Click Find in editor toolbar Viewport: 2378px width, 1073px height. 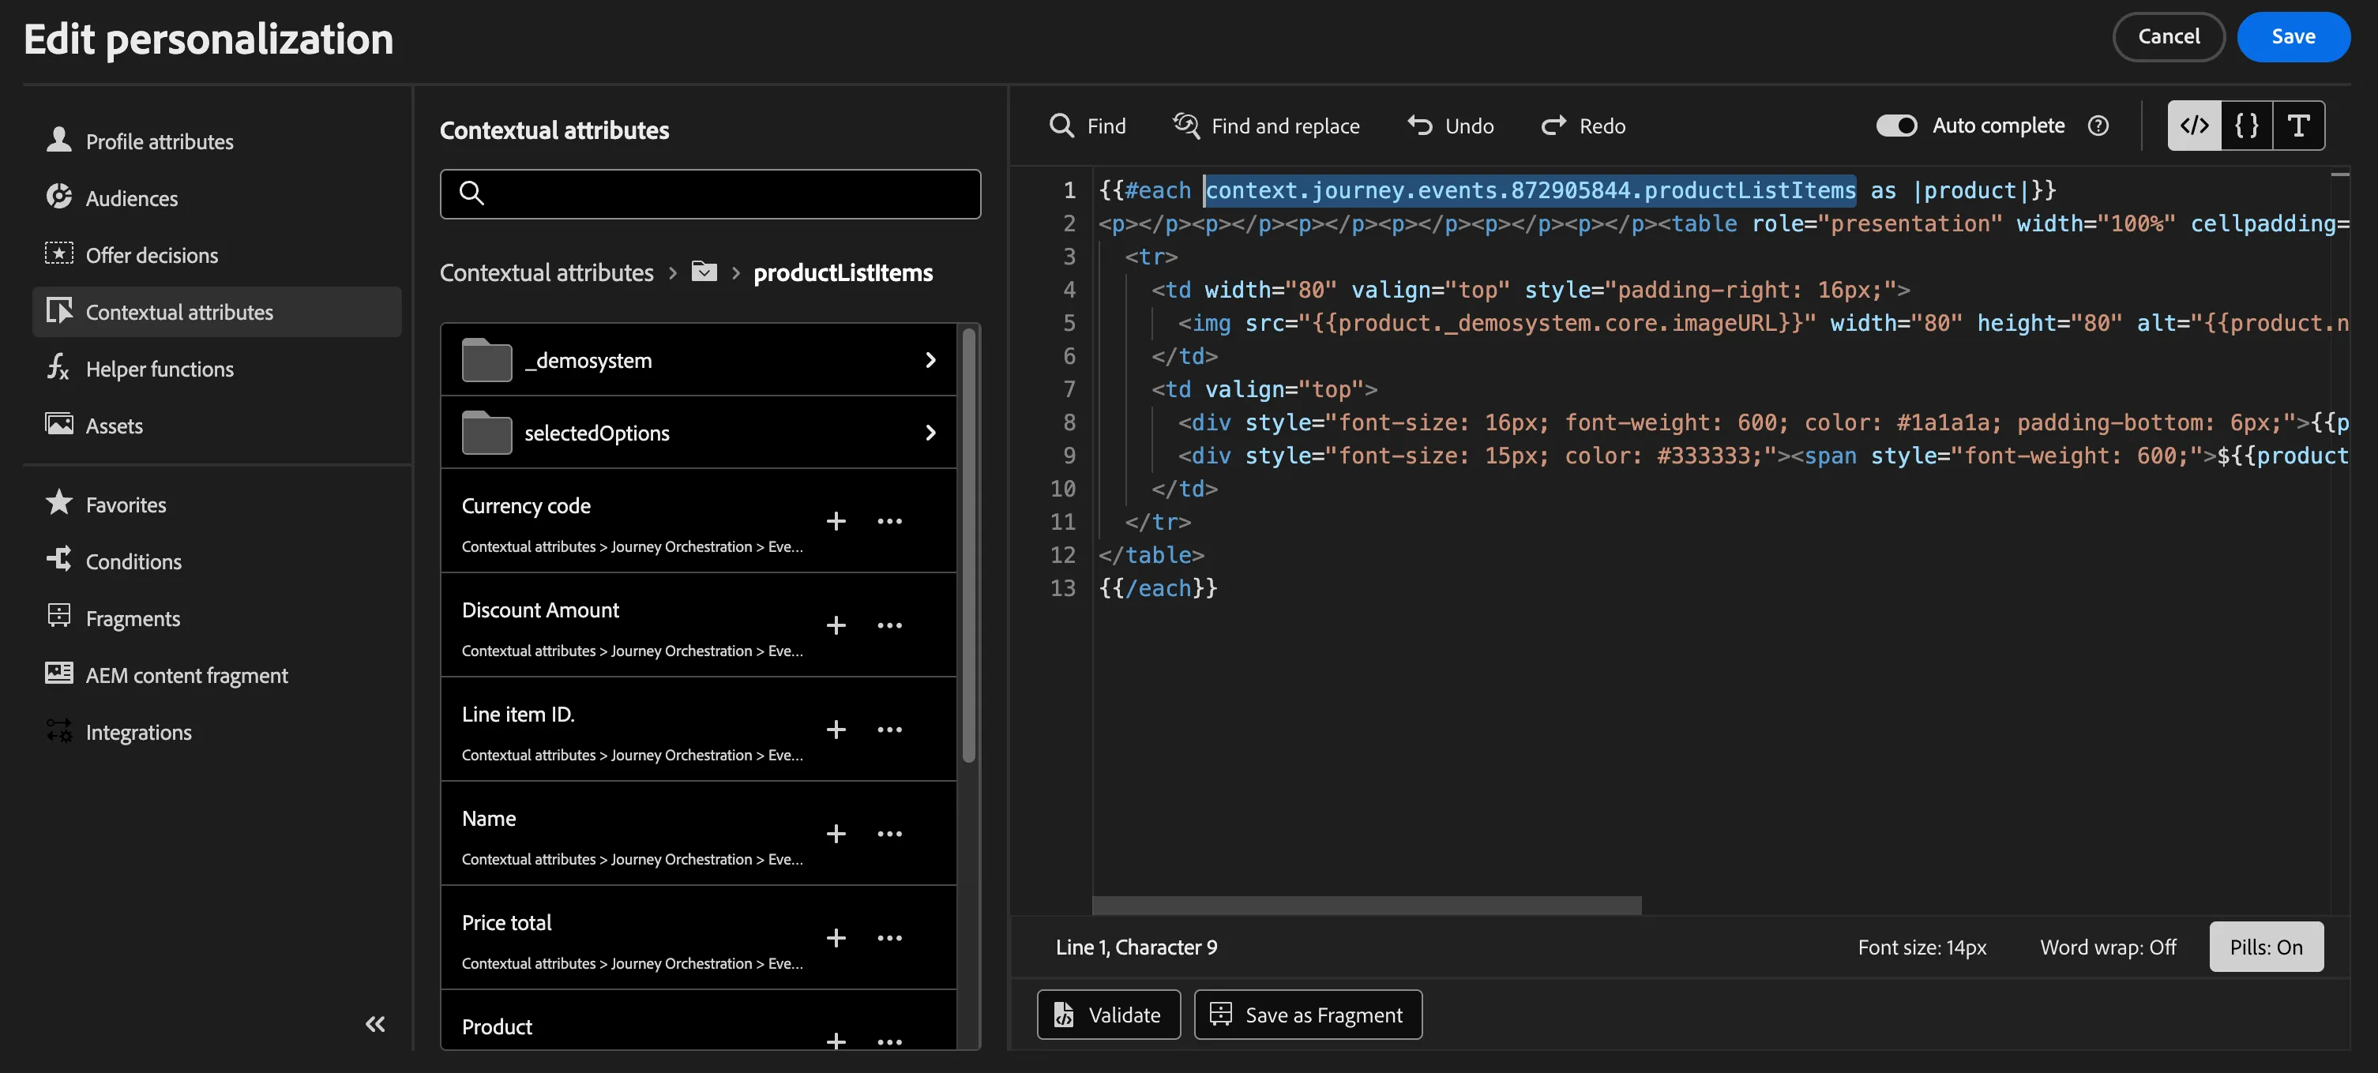(x=1088, y=126)
